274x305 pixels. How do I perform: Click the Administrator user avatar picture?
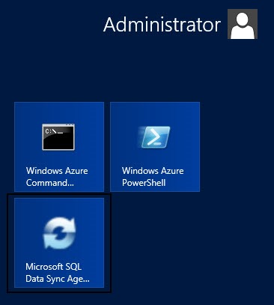(243, 24)
